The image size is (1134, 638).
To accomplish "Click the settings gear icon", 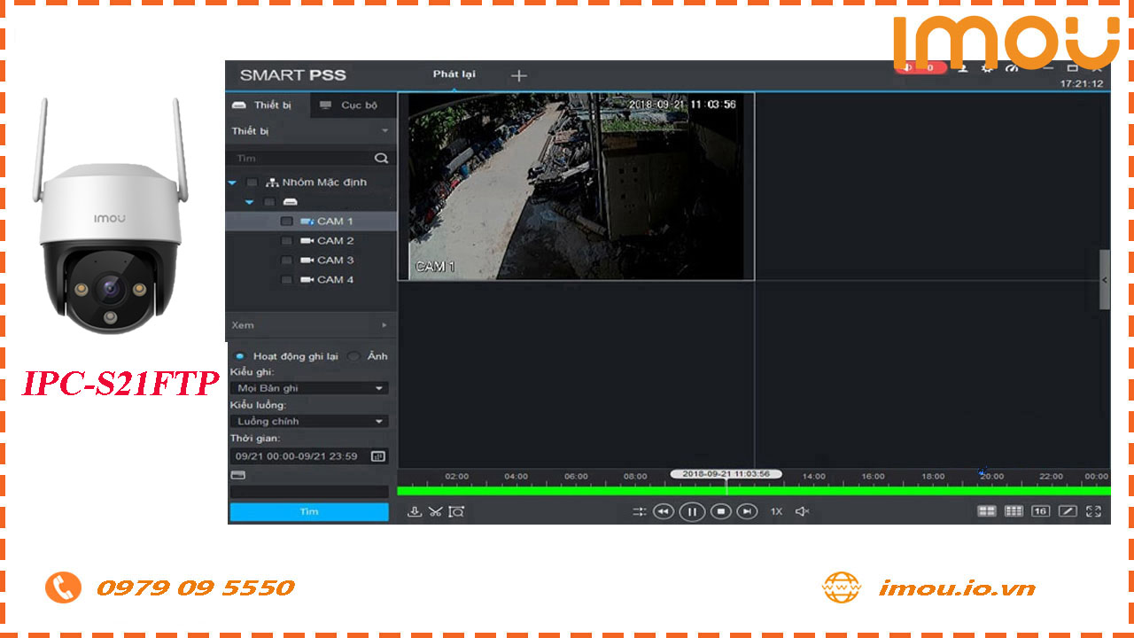I will [986, 69].
